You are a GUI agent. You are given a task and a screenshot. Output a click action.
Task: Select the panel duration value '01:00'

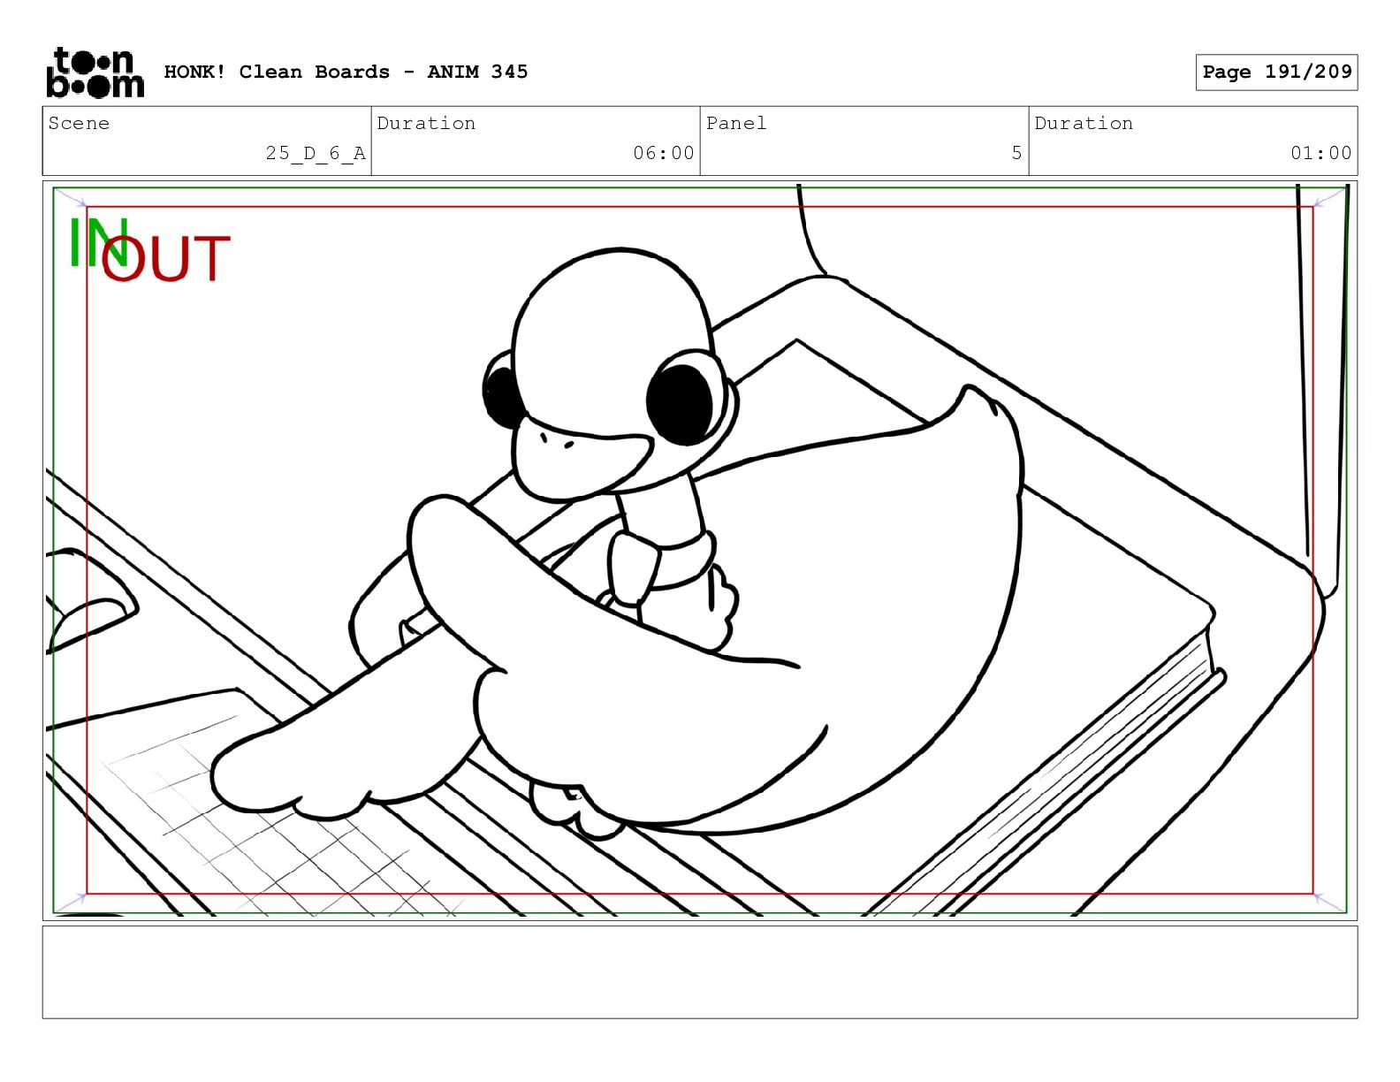click(x=1321, y=153)
